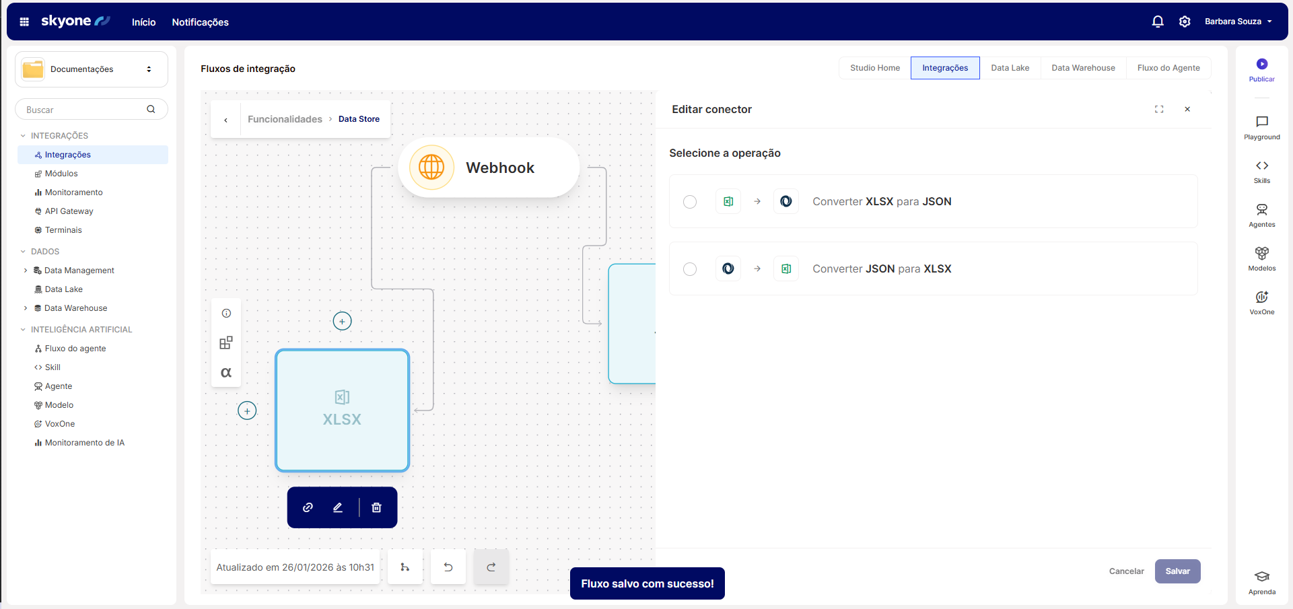Click the Publicar play icon
This screenshot has height=609, width=1293.
pos(1261,64)
